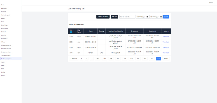Click the ID column sort arrow icon

71,32
